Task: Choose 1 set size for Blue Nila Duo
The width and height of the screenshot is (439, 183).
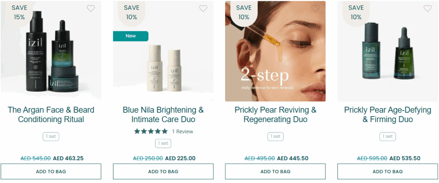Action: (x=163, y=143)
